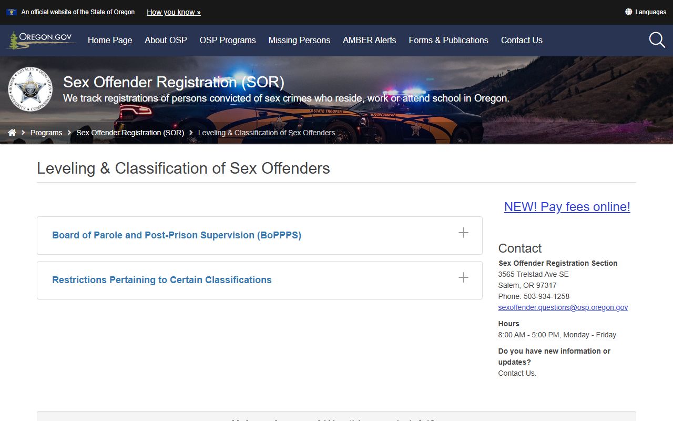
Task: Click 'Sex Offender Registration Section' text
Action: tap(558, 263)
